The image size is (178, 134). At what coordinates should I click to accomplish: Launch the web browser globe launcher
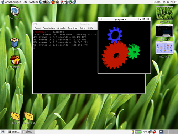(x=41, y=2)
